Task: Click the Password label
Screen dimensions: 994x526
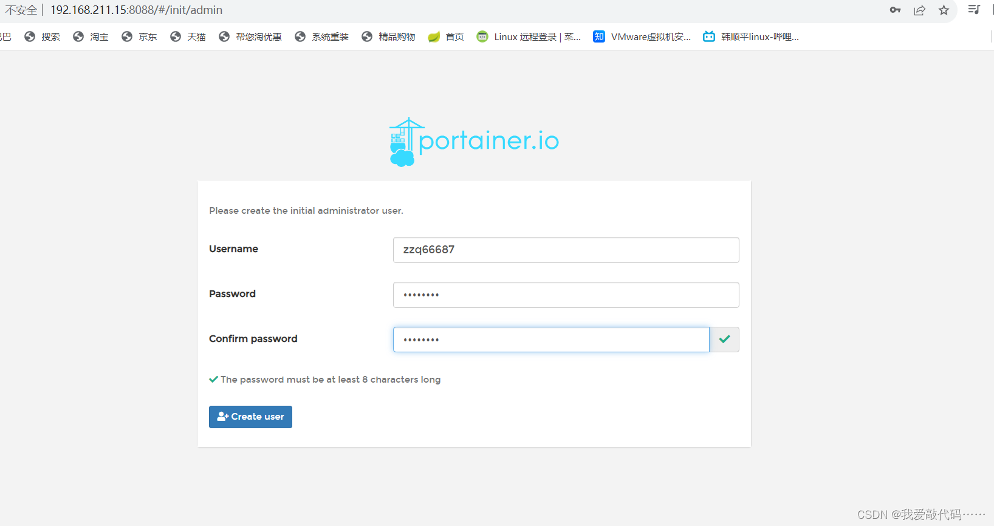Action: 232,294
